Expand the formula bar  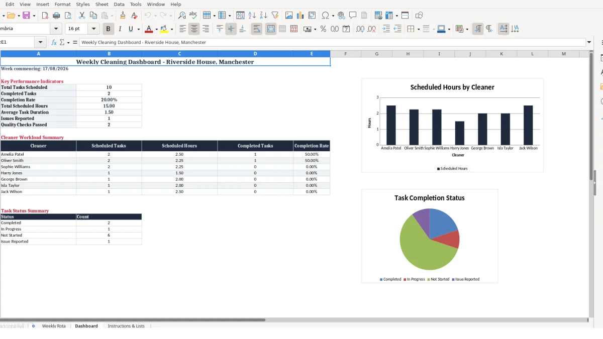(x=589, y=42)
